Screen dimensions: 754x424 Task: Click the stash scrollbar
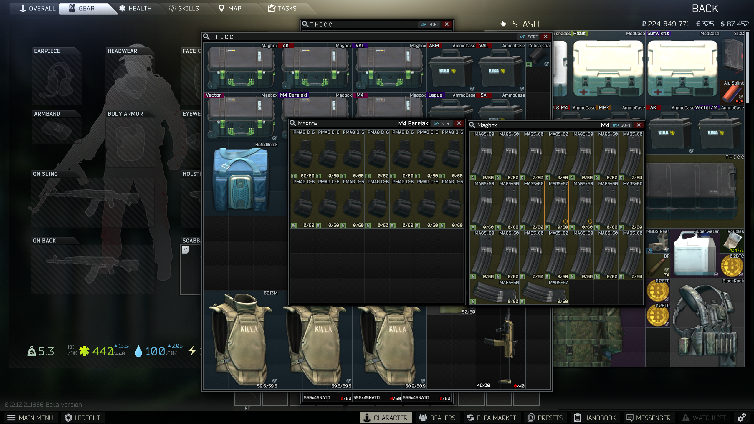tap(747, 68)
